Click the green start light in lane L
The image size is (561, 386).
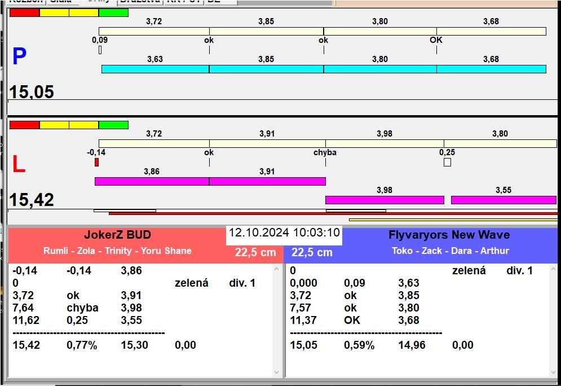tap(113, 125)
